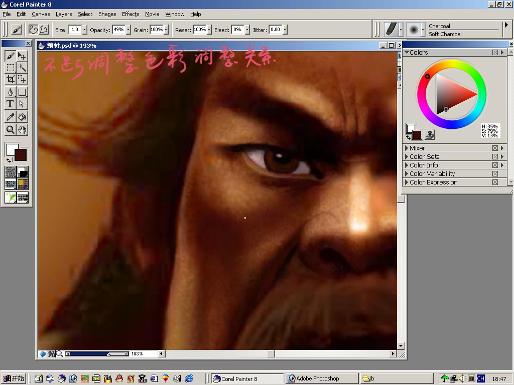This screenshot has height=385, width=514.
Task: Open the Gradient selector in toolbox
Action: pos(23,172)
